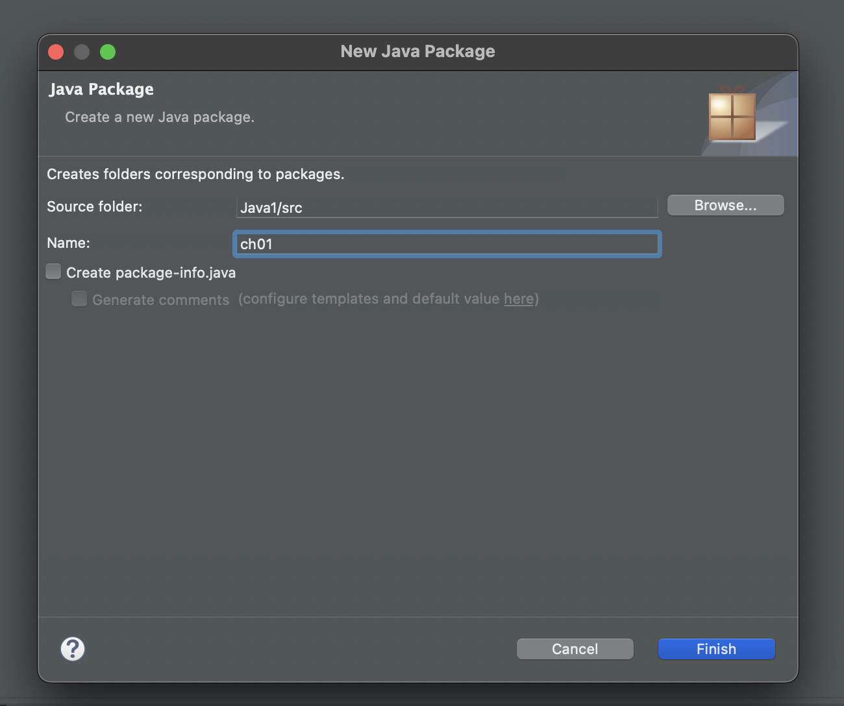
Task: Focus the Name field containing ch01
Action: (447, 244)
